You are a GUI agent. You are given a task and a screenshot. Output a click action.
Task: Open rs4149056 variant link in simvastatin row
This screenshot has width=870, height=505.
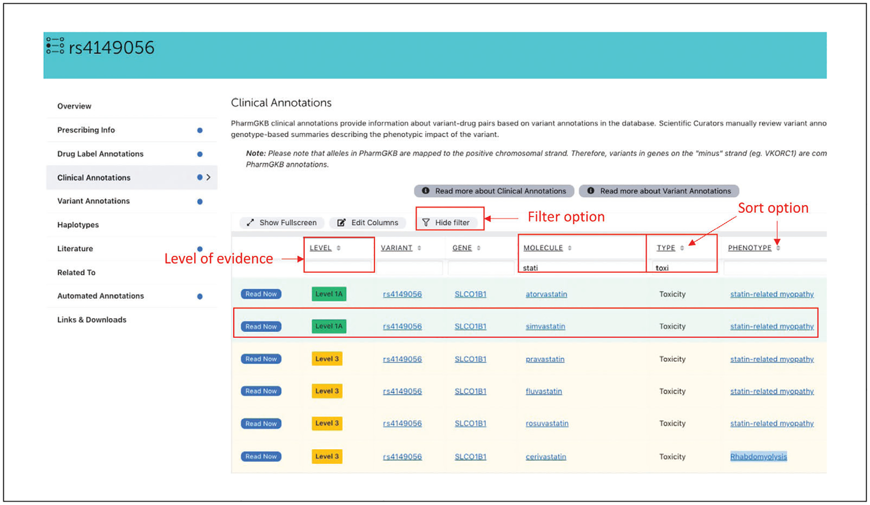pyautogui.click(x=402, y=326)
